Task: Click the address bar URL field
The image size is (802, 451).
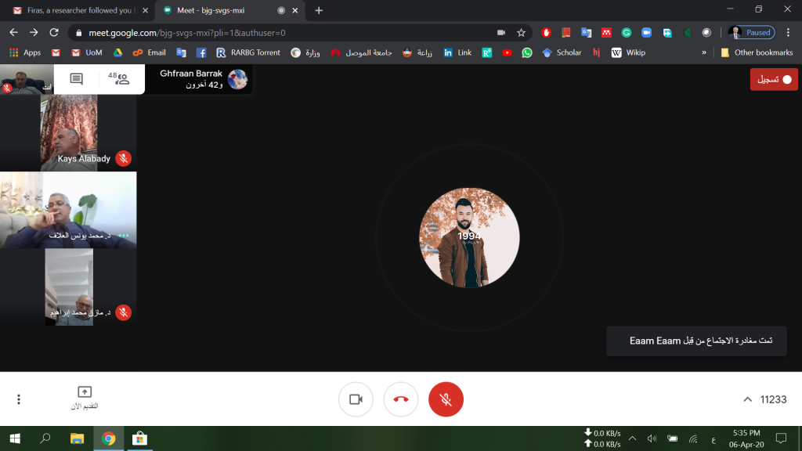Action: 282,33
